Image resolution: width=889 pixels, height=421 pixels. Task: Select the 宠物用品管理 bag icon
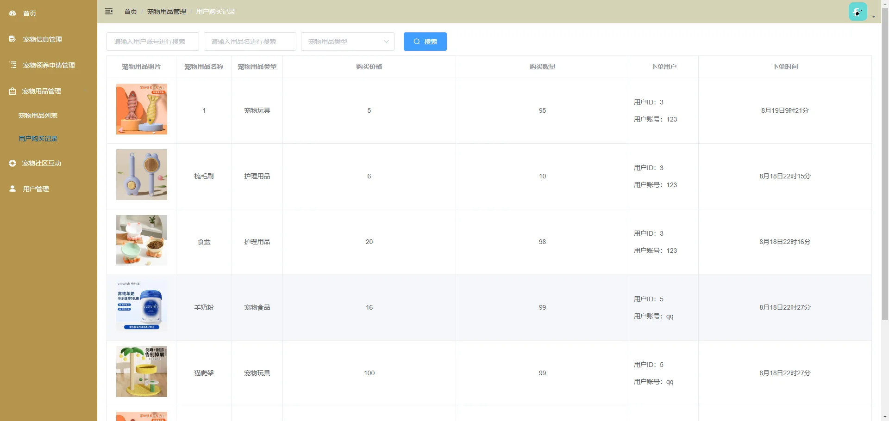12,91
